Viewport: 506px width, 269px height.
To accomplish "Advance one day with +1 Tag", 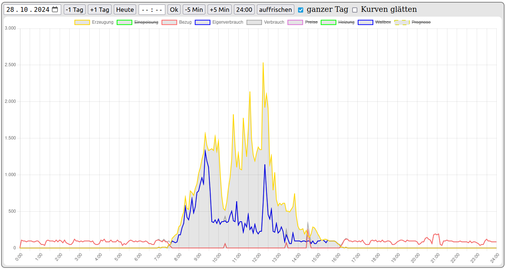I will pos(100,10).
